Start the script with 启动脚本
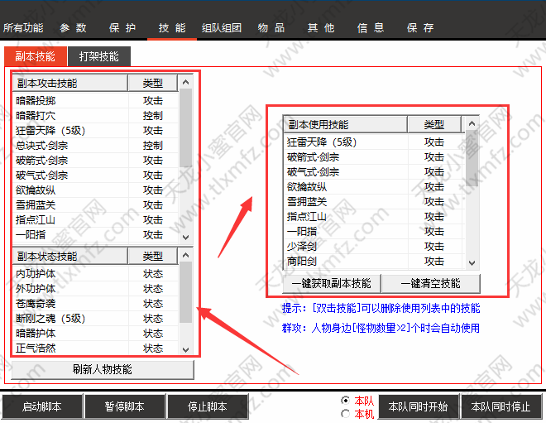The height and width of the screenshot is (423, 546). 42,406
